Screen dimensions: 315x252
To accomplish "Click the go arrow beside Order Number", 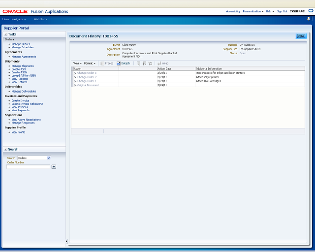I will coord(54,166).
